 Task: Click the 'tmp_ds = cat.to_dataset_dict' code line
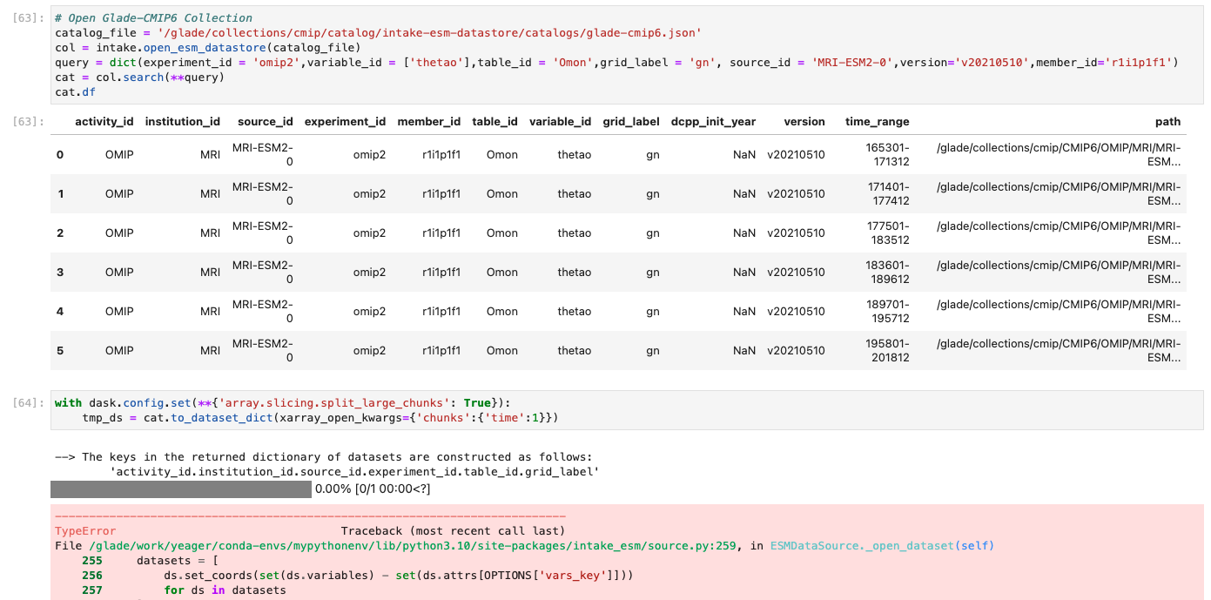point(320,418)
